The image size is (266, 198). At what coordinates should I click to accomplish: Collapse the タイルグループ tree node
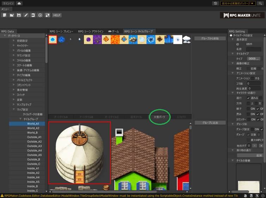[x=20, y=119]
